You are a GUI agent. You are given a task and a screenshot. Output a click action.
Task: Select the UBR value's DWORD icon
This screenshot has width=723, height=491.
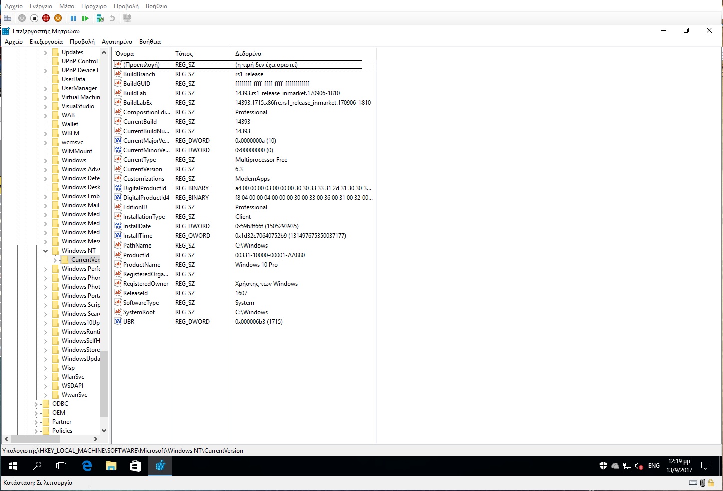click(118, 321)
